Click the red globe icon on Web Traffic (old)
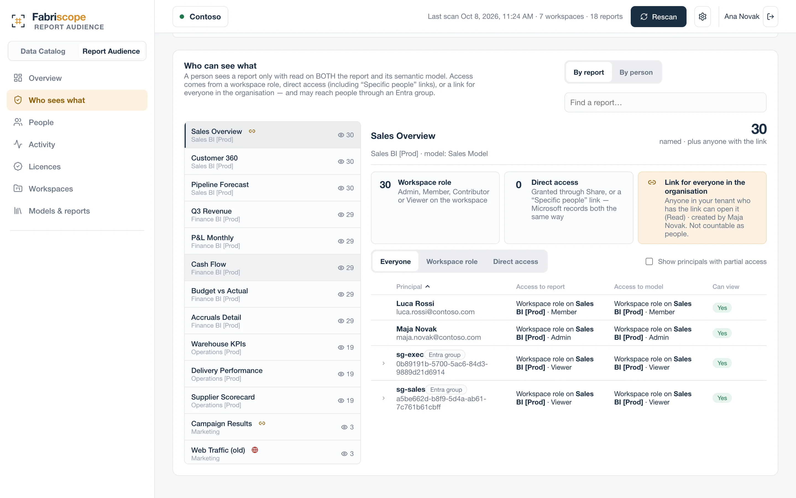 click(x=255, y=450)
